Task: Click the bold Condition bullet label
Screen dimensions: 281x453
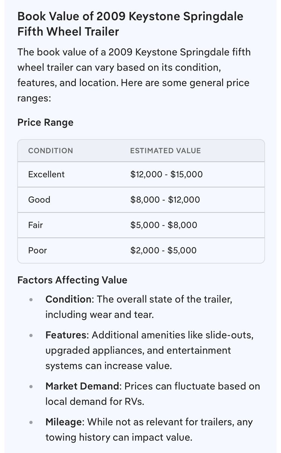Action: tap(69, 299)
